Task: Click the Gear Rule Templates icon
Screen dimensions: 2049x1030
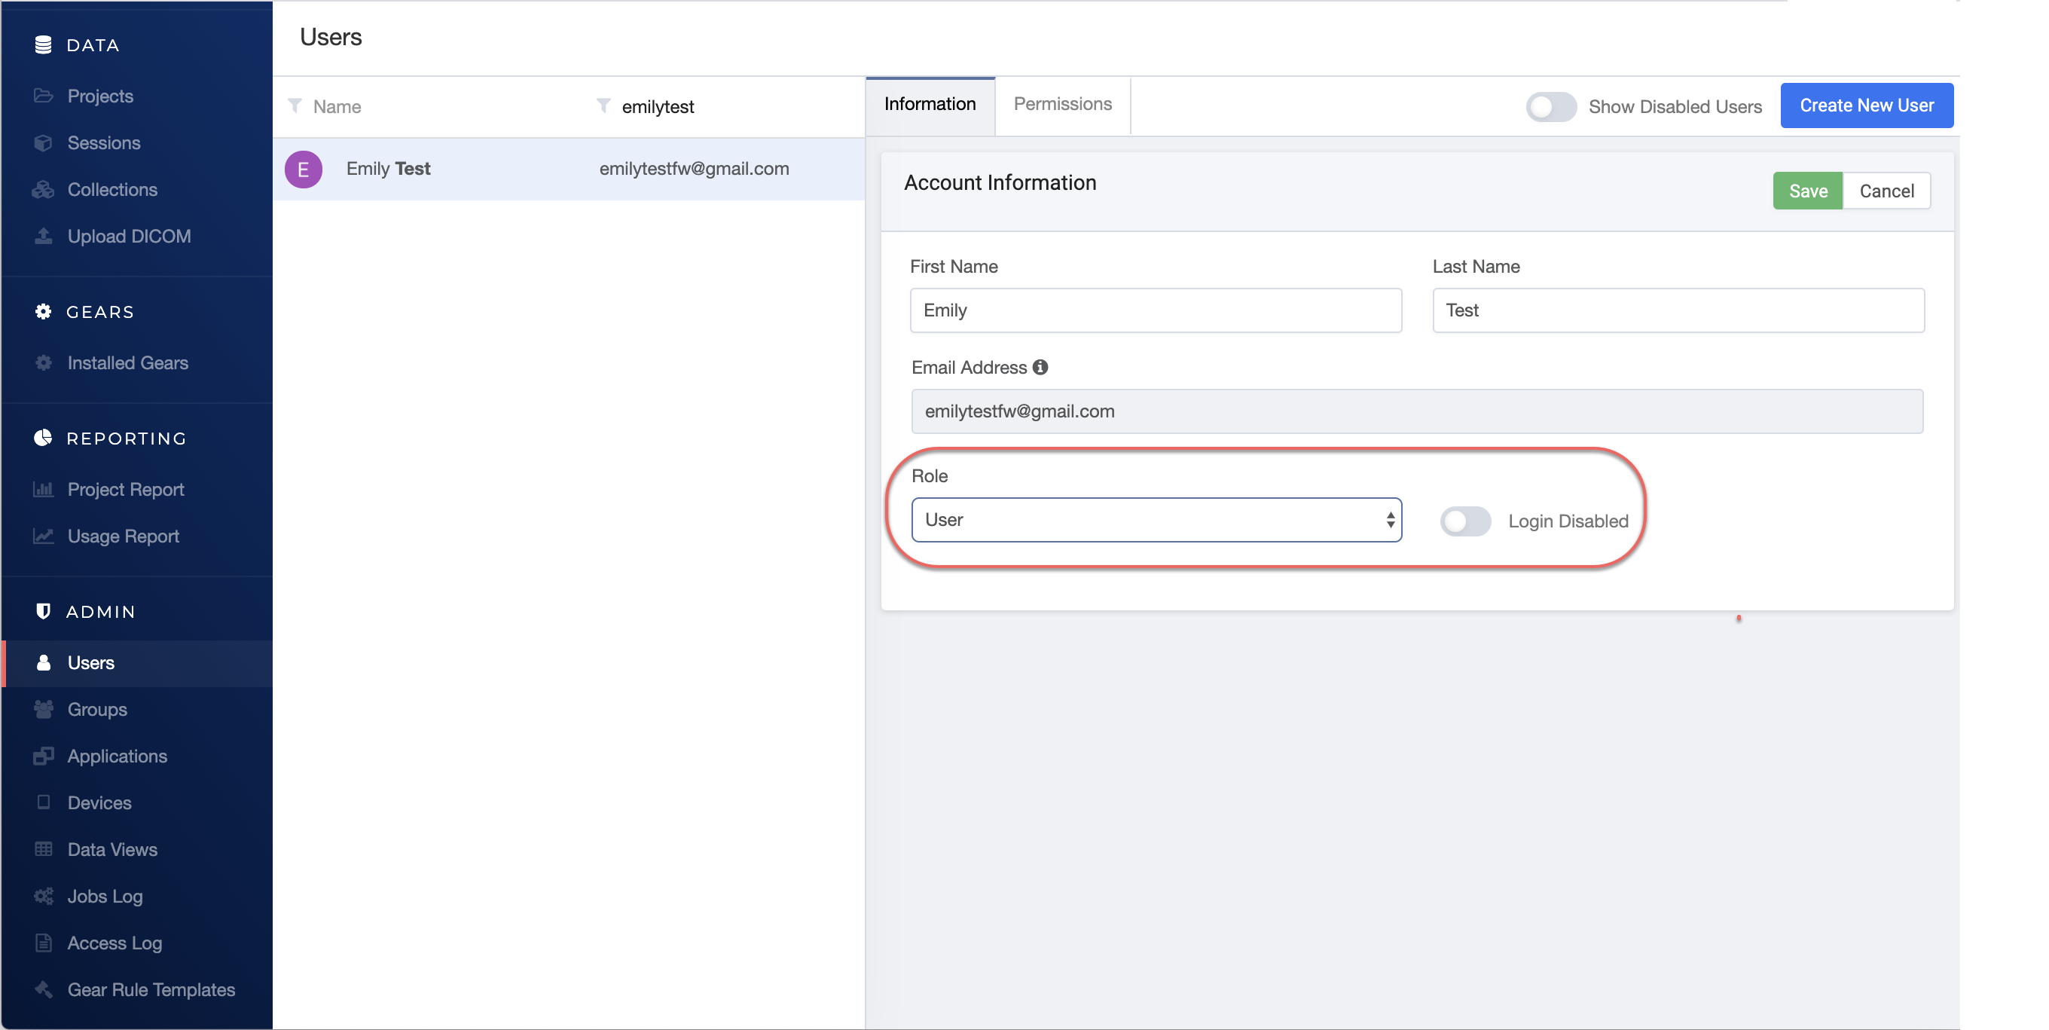Action: 43,989
